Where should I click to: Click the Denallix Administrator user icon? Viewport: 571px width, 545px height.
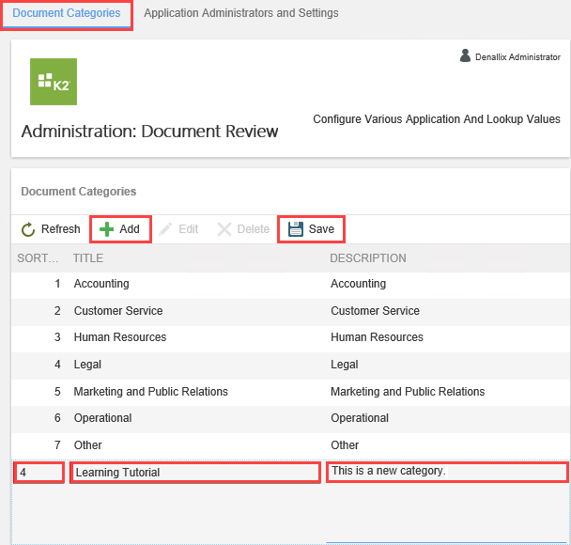[x=465, y=56]
